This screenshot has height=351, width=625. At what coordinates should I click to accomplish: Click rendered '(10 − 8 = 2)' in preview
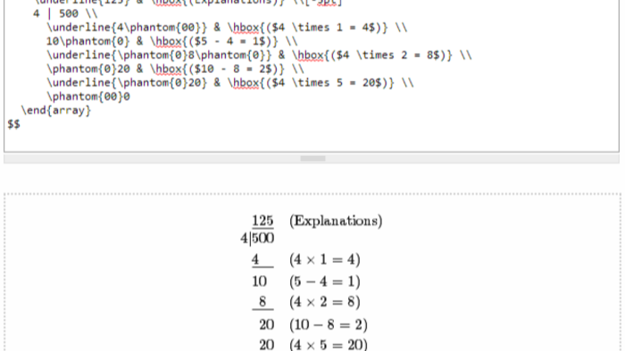329,325
